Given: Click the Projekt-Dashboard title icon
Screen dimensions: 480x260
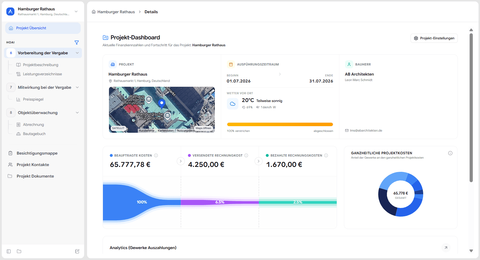Looking at the screenshot, I should click(106, 38).
